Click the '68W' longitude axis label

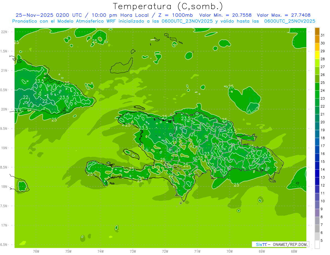tap(294, 251)
